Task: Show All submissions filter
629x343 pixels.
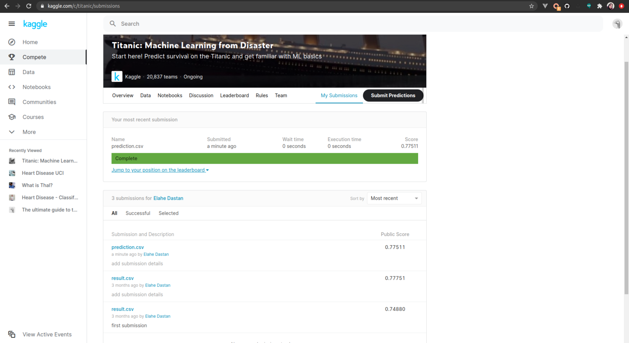Action: coord(114,213)
